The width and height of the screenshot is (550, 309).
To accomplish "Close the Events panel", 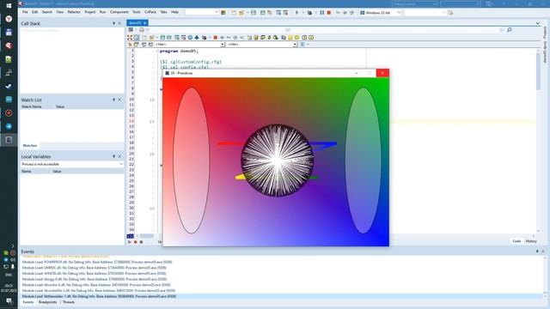I will click(x=542, y=251).
